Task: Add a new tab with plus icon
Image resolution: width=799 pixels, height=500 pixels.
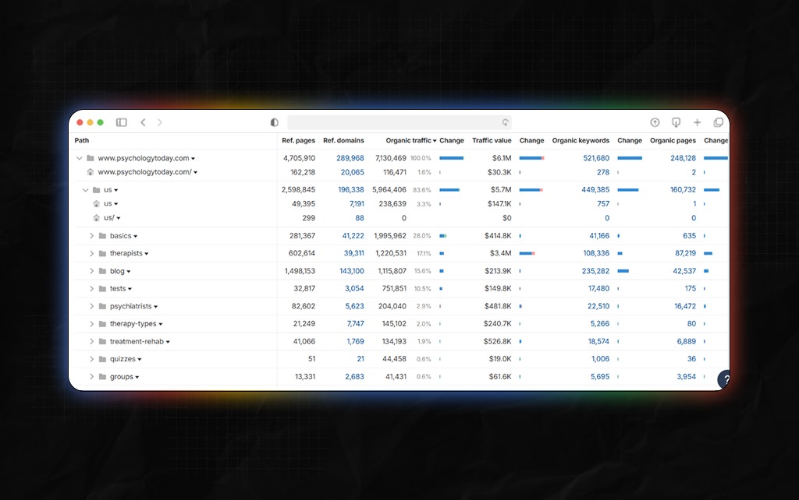Action: (697, 122)
